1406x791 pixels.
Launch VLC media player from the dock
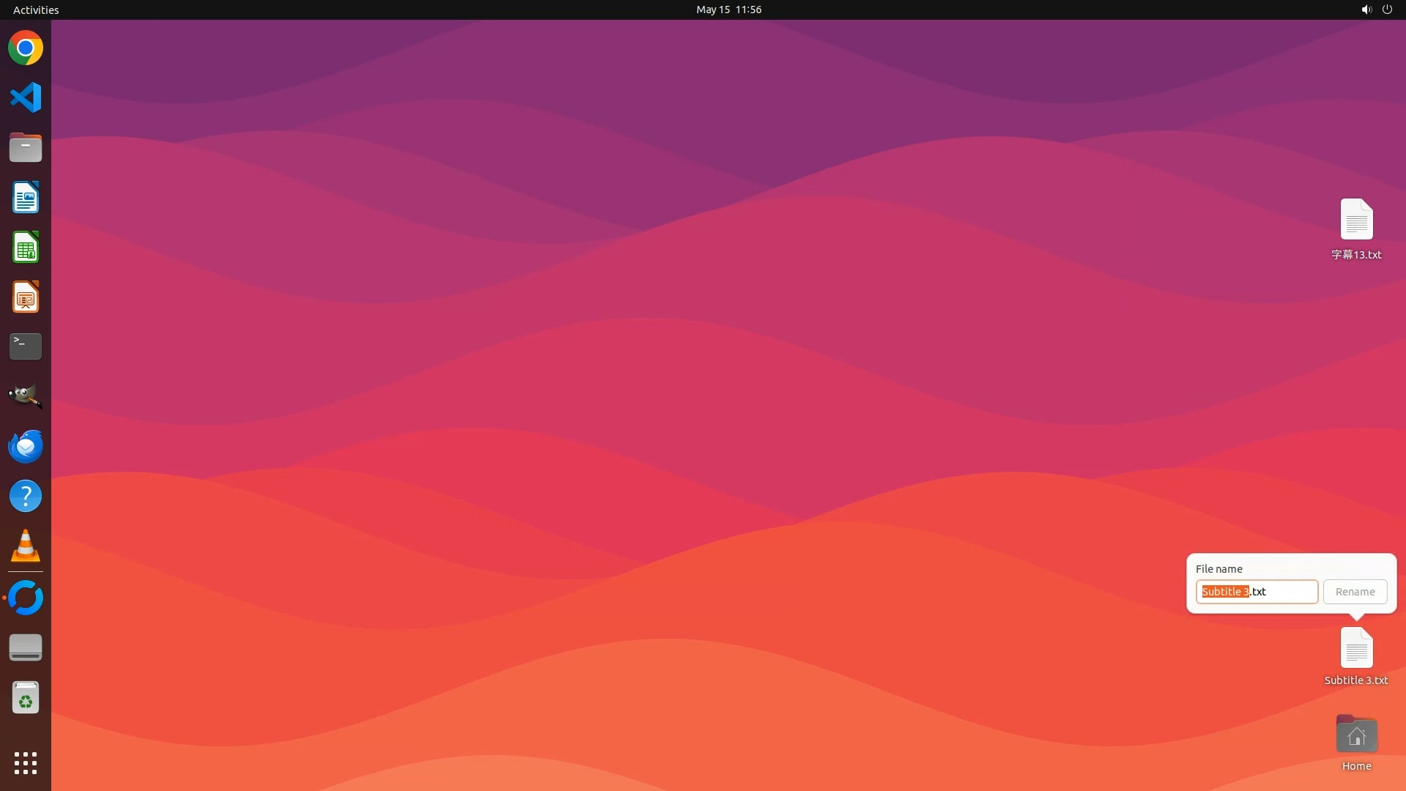[x=26, y=546]
